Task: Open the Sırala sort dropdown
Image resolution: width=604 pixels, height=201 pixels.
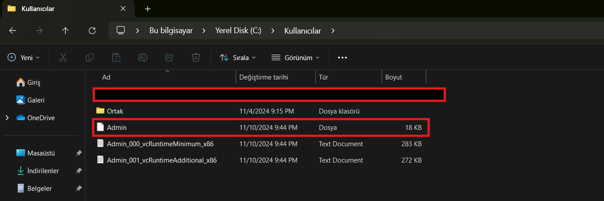Action: click(238, 57)
